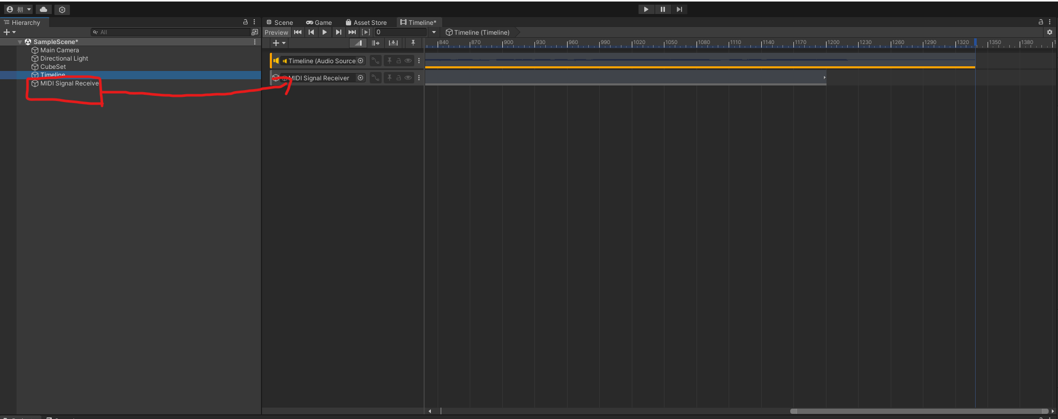Select the Timeline* tab
The width and height of the screenshot is (1058, 419).
pos(418,22)
